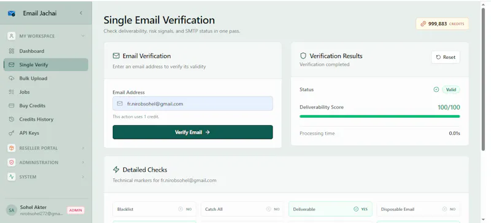Go to Bulk Upload
Image resolution: width=491 pixels, height=223 pixels.
coord(46,78)
